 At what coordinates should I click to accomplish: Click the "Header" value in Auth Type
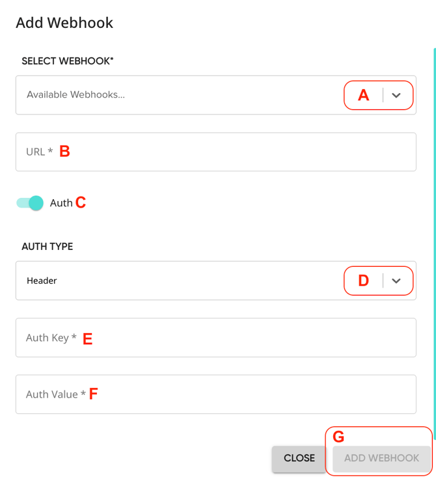(42, 281)
